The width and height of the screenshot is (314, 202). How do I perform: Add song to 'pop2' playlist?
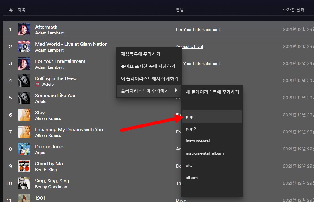click(212, 129)
